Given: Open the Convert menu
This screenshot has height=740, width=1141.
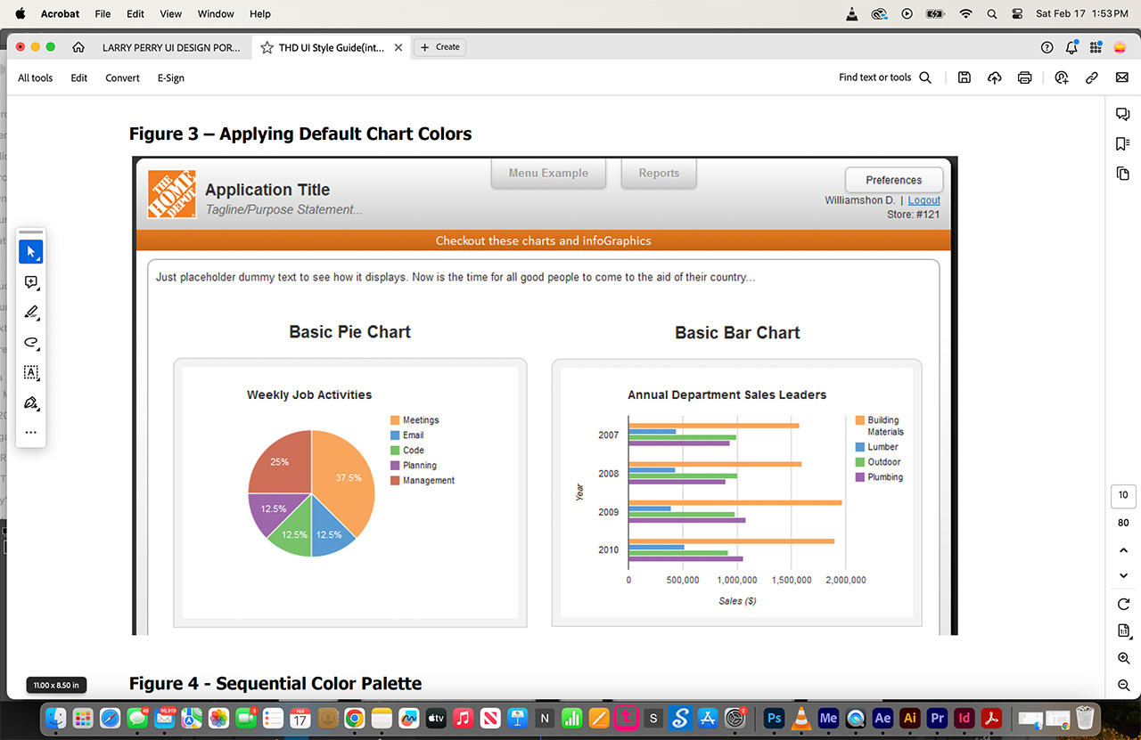Looking at the screenshot, I should coord(122,77).
